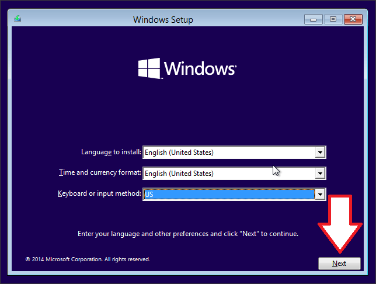This screenshot has height=284, width=376.
Task: Click the Windows Setup title bar text
Action: pos(163,20)
